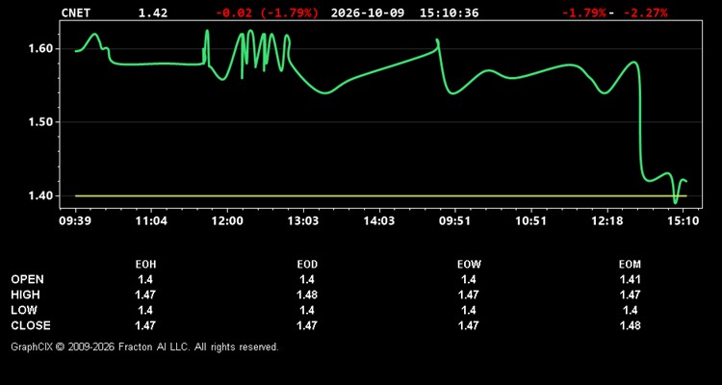Click the date 2026-10-09

tap(368, 13)
